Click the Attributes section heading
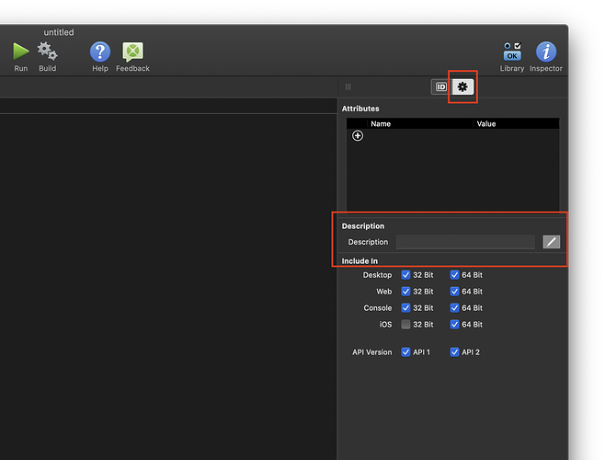Image resolution: width=605 pixels, height=460 pixels. [360, 109]
